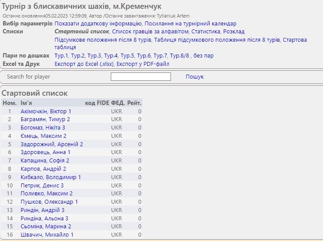This screenshot has height=241, width=323.
Task: Click the 'Показати додаткову інформацію' link
Action: click(x=98, y=24)
